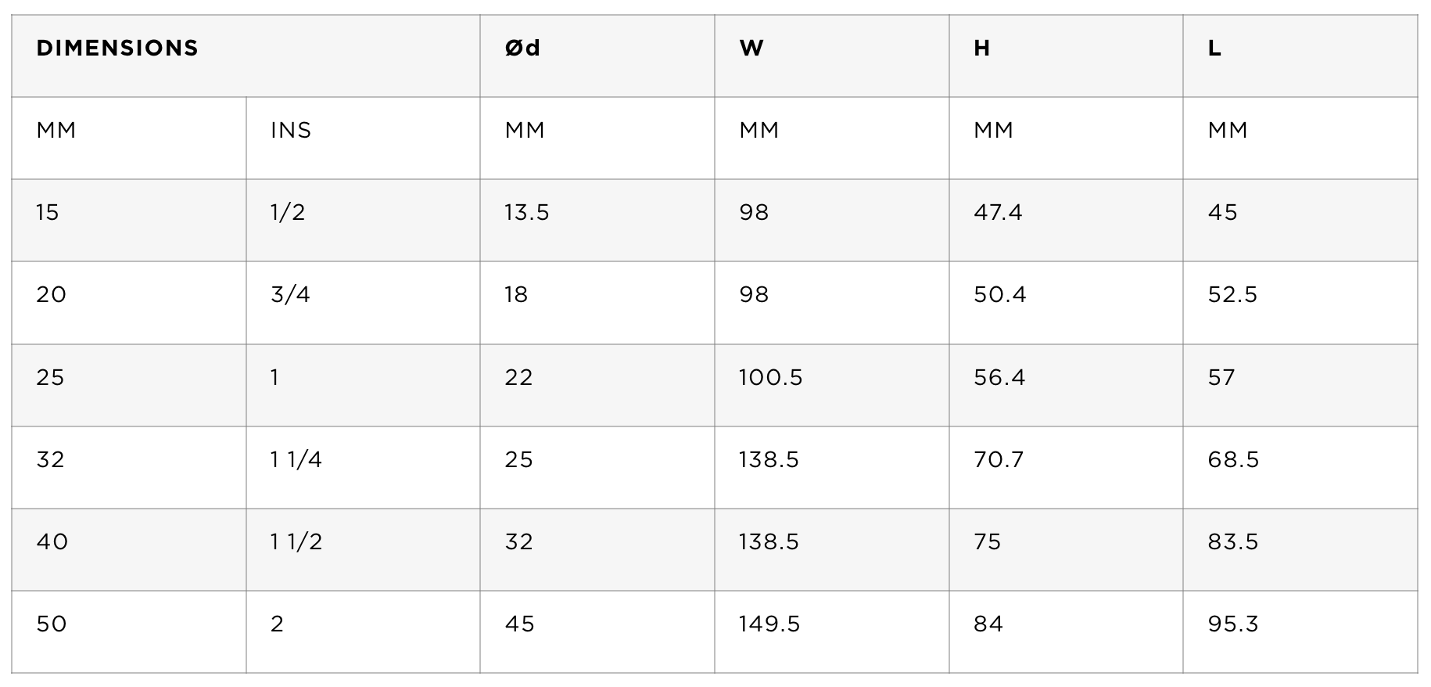Viewport: 1431px width, 687px height.
Task: Click the 1 1/2 inch size cell
Action: (x=363, y=549)
